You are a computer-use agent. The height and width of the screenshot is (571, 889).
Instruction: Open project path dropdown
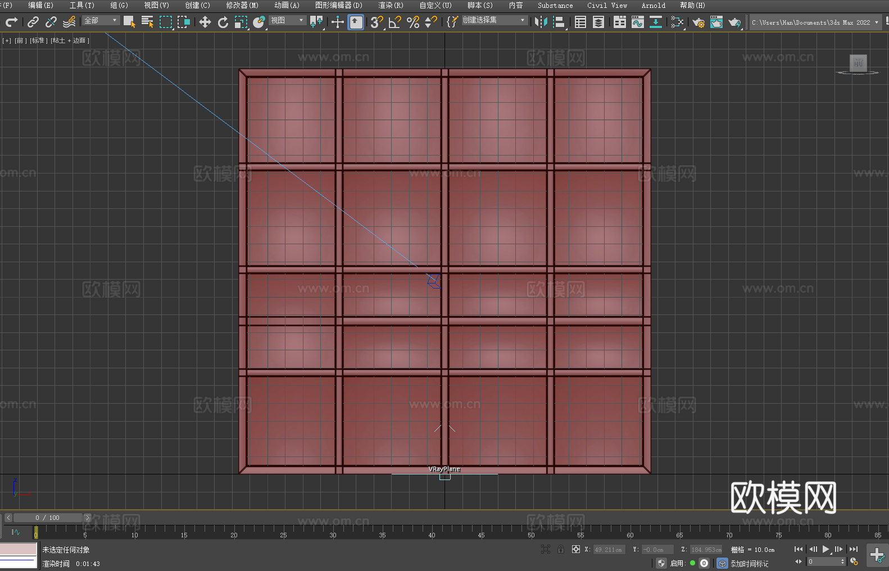[815, 22]
